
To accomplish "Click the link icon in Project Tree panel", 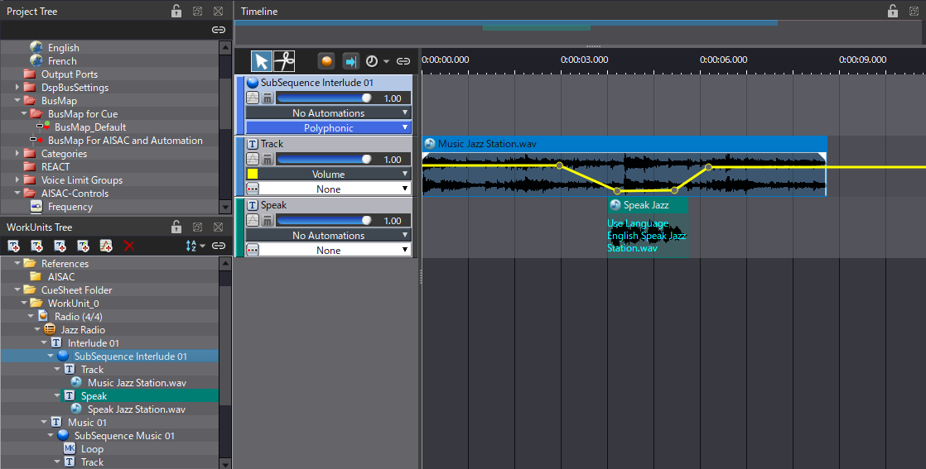I will click(219, 30).
